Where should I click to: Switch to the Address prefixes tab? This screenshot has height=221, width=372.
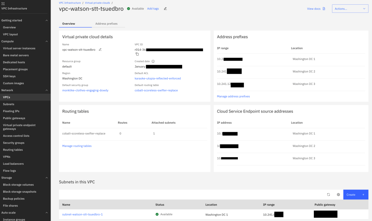pyautogui.click(x=106, y=24)
